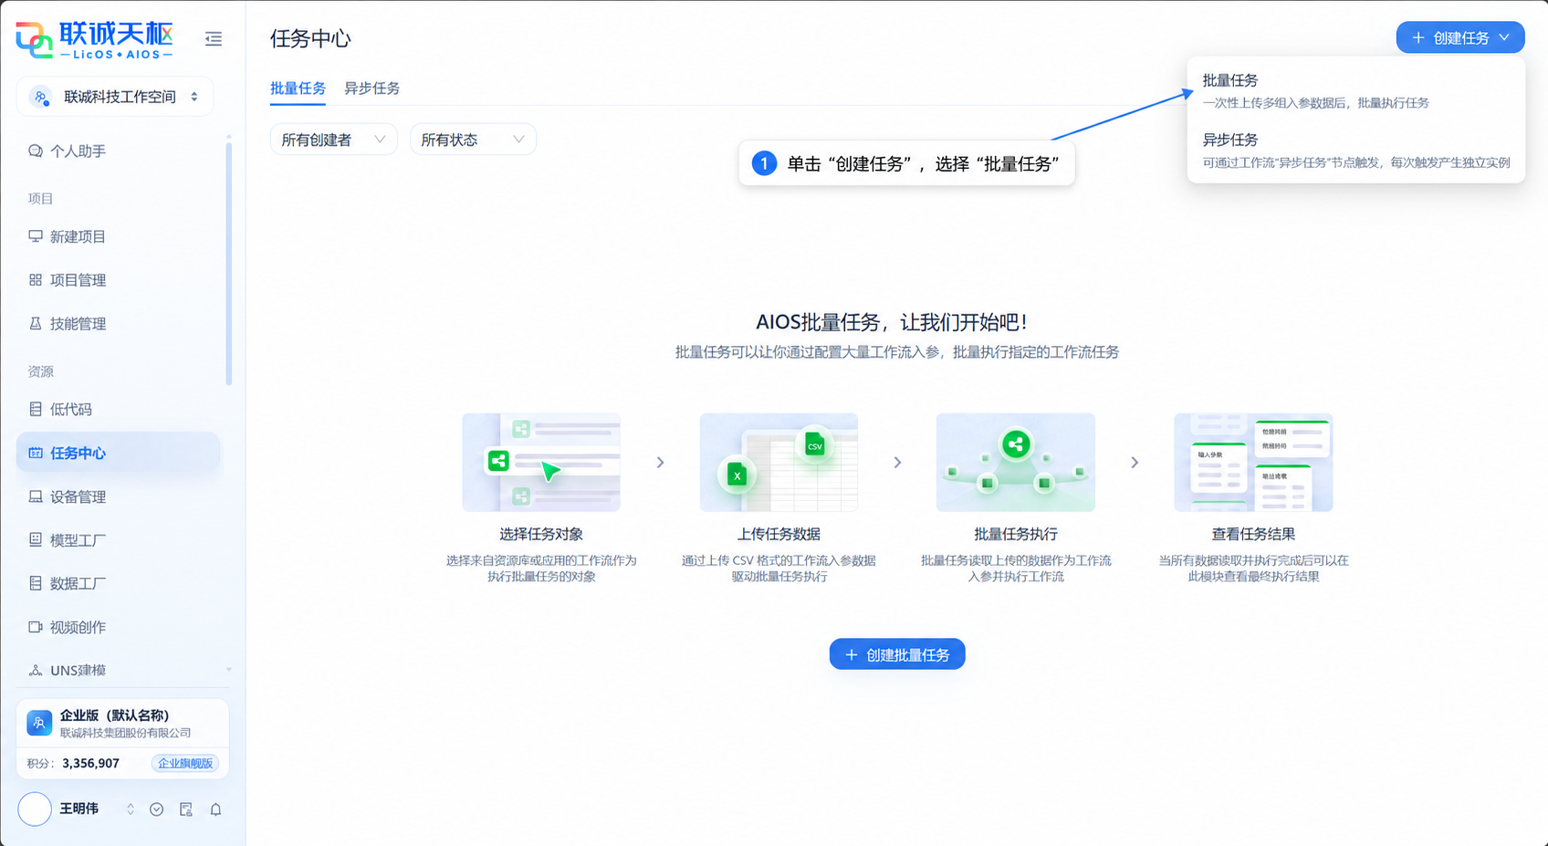
Task: Choose 异步任务 from the create menu
Action: click(1356, 151)
